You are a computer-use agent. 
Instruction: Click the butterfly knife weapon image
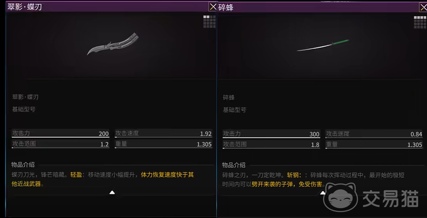click(113, 44)
